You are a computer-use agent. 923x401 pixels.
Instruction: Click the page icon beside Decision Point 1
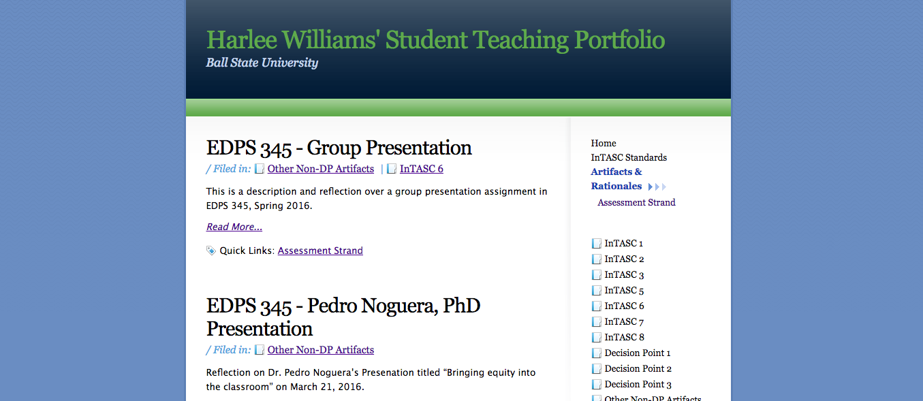tap(597, 353)
